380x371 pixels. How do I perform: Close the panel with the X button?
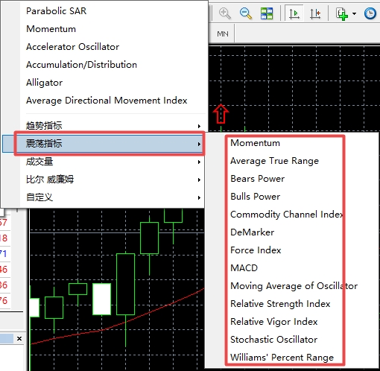click(19, 339)
